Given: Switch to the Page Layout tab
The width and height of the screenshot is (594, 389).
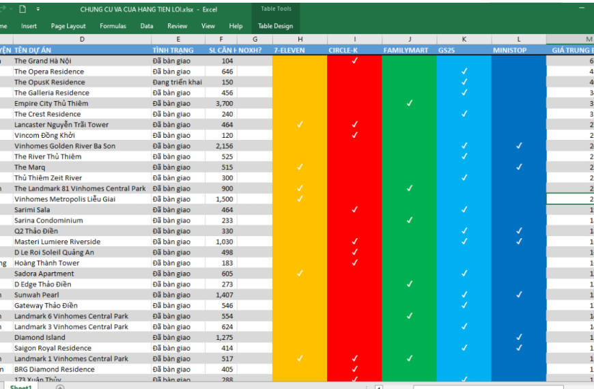Looking at the screenshot, I should click(x=68, y=26).
